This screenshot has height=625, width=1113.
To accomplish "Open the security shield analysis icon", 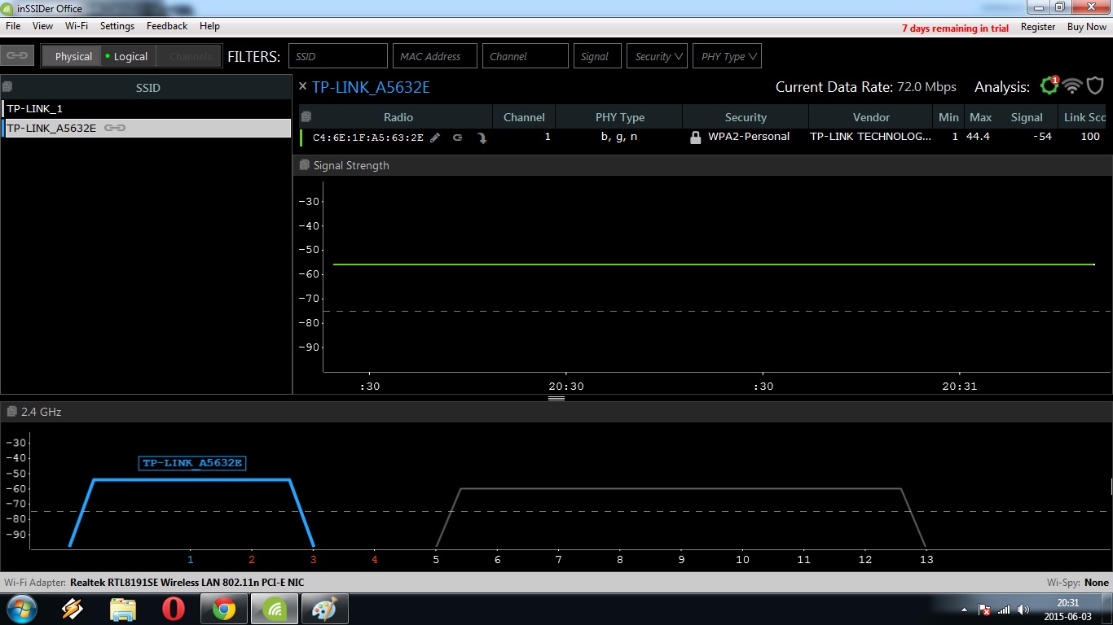I will [x=1096, y=86].
